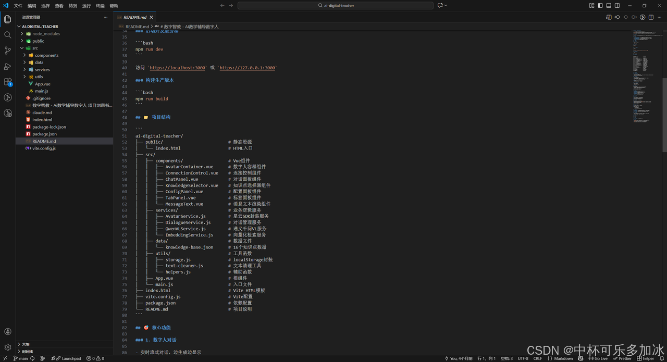Open the Search view in activity bar
This screenshot has height=362, width=667.
(x=7, y=35)
